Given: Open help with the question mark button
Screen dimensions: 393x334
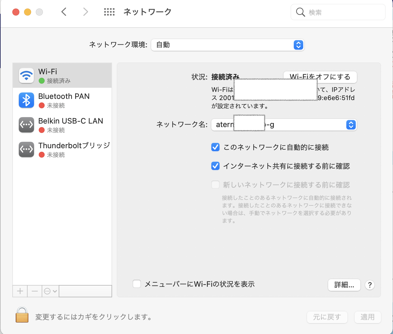Looking at the screenshot, I should tap(370, 285).
